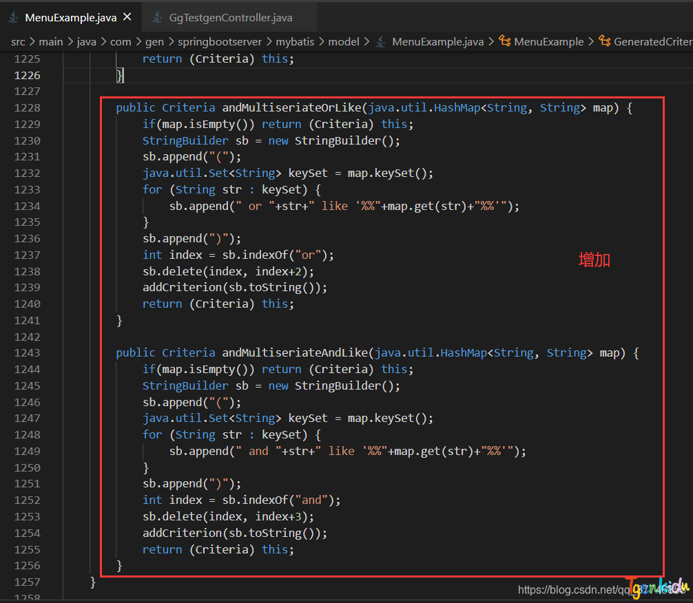Click the Java file icon in breadcrumb
Screen dimensions: 693x603
coord(380,42)
